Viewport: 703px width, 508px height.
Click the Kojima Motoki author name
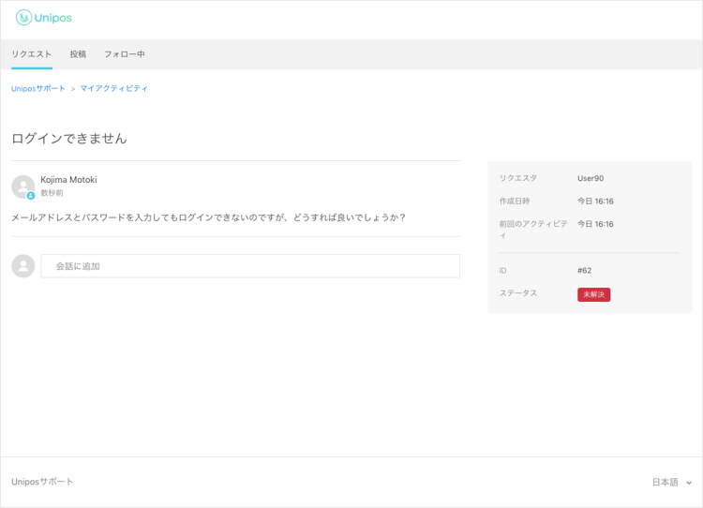tap(68, 179)
